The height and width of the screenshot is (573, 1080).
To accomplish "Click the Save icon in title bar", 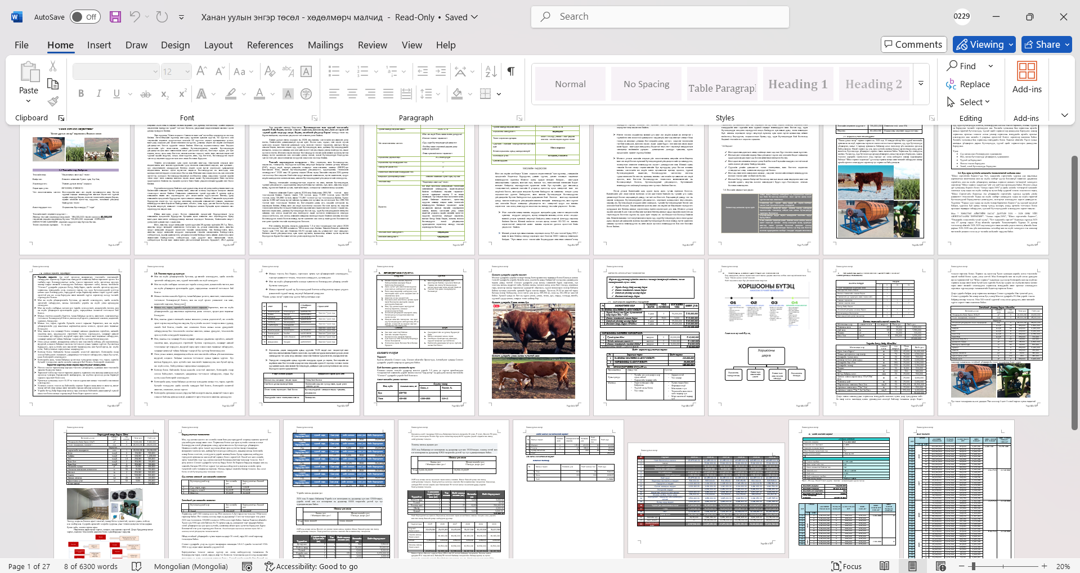I will click(x=115, y=17).
